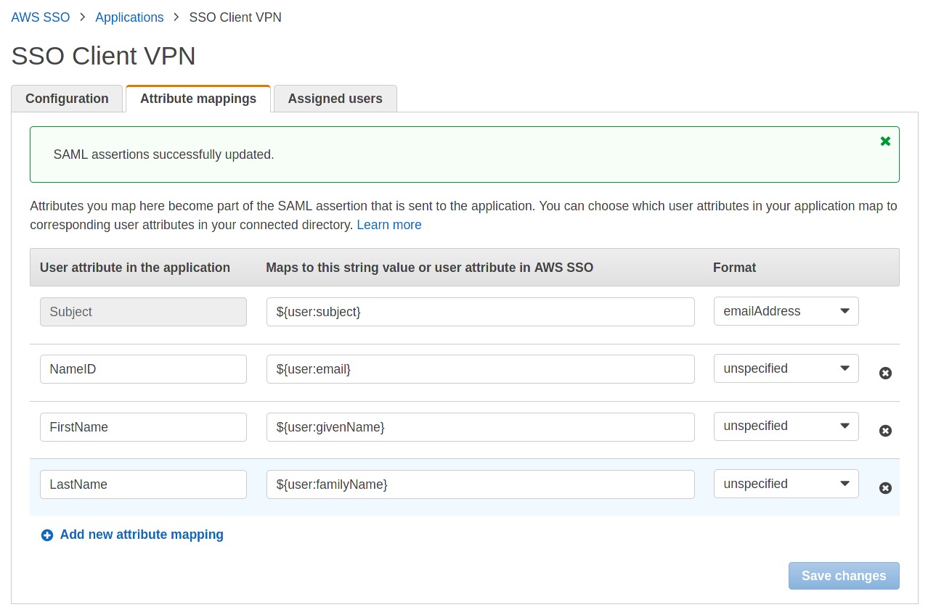This screenshot has width=936, height=615.
Task: Open the FirstName format dropdown
Action: pyautogui.click(x=786, y=426)
